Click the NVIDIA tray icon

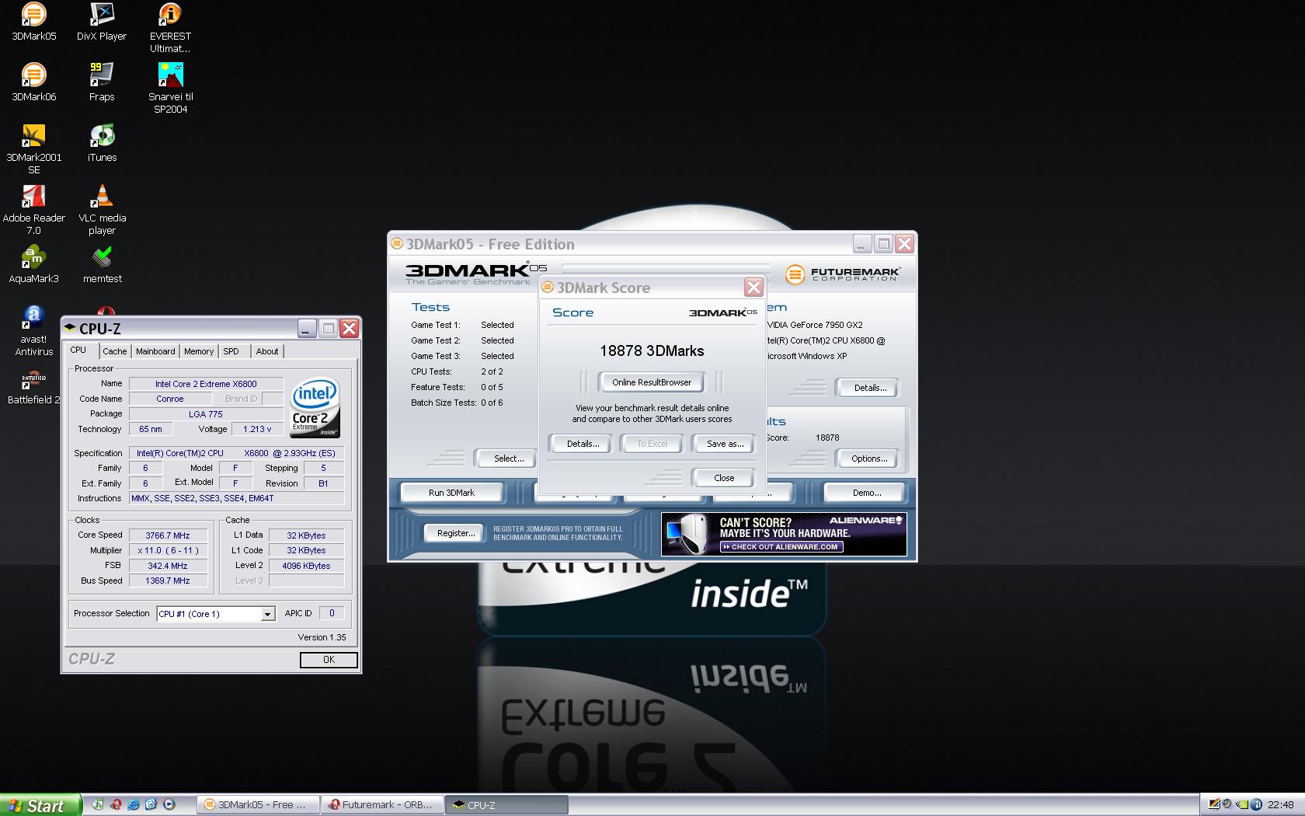pyautogui.click(x=1242, y=804)
